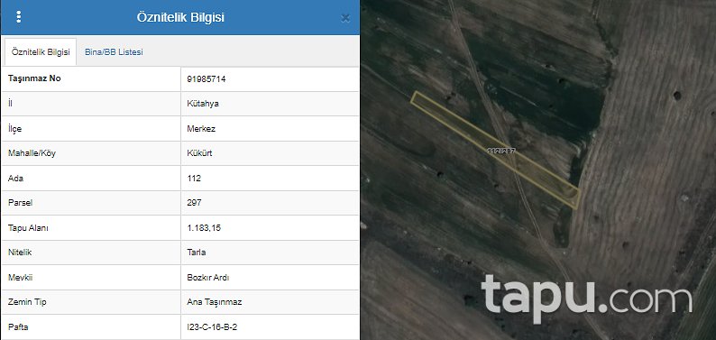Click the Zemin Tip value Ana Taşınmaz
Viewport: 716px width, 340px height.
214,302
